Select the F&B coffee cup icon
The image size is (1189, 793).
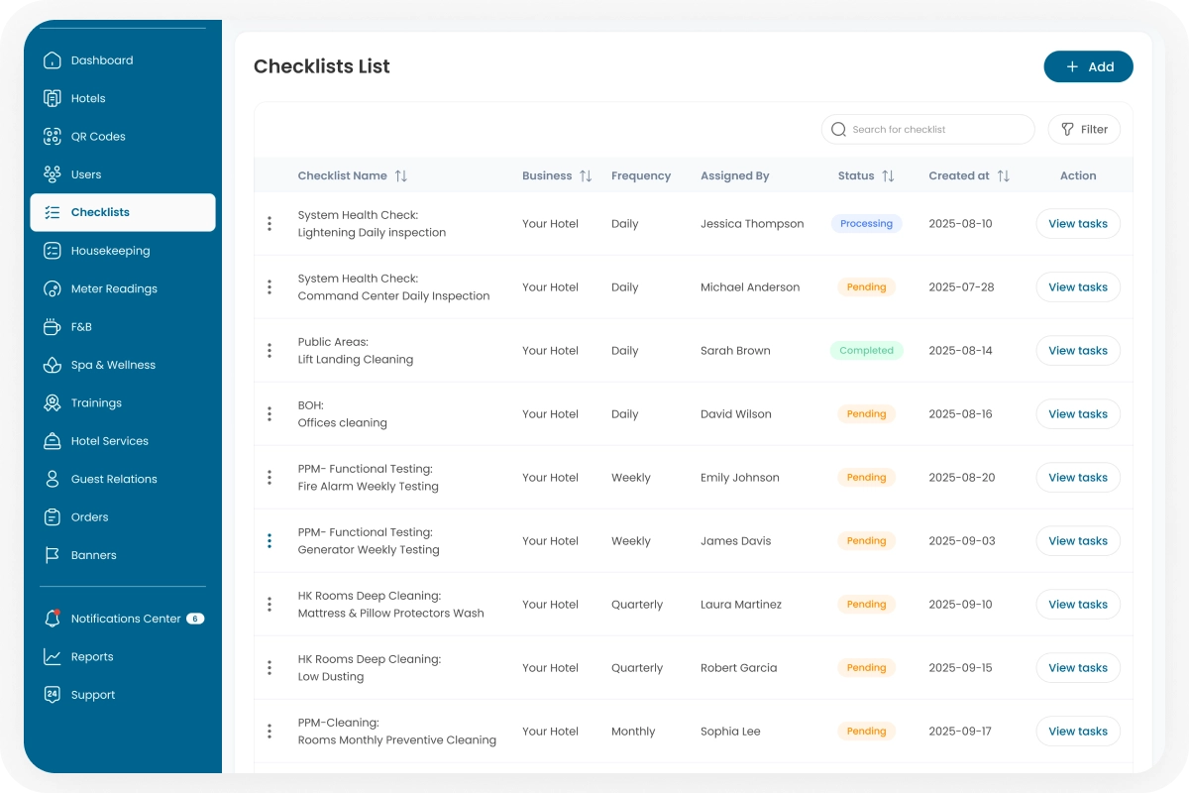pyautogui.click(x=53, y=327)
